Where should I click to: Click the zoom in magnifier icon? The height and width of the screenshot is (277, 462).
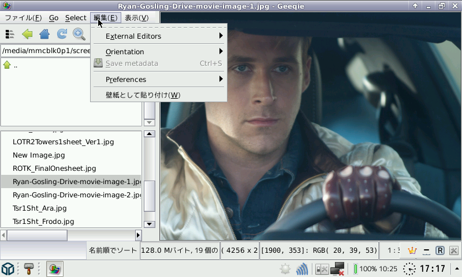tap(79, 34)
